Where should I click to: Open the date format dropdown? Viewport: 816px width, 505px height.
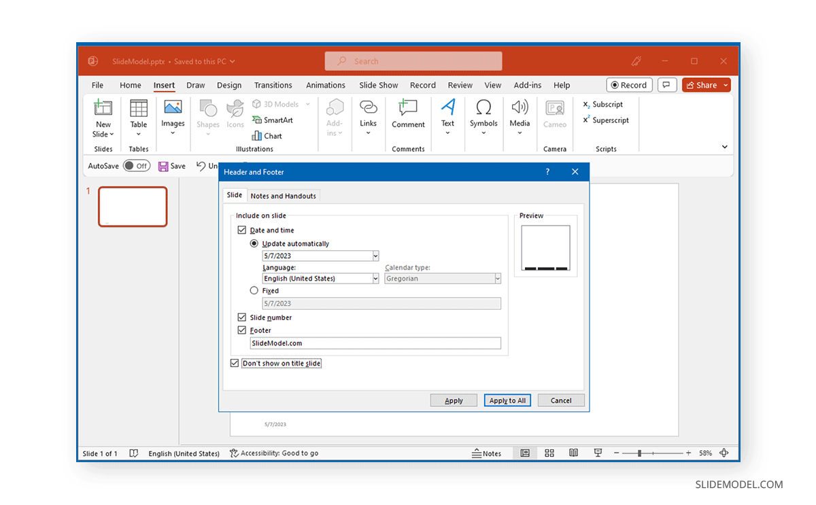click(376, 256)
